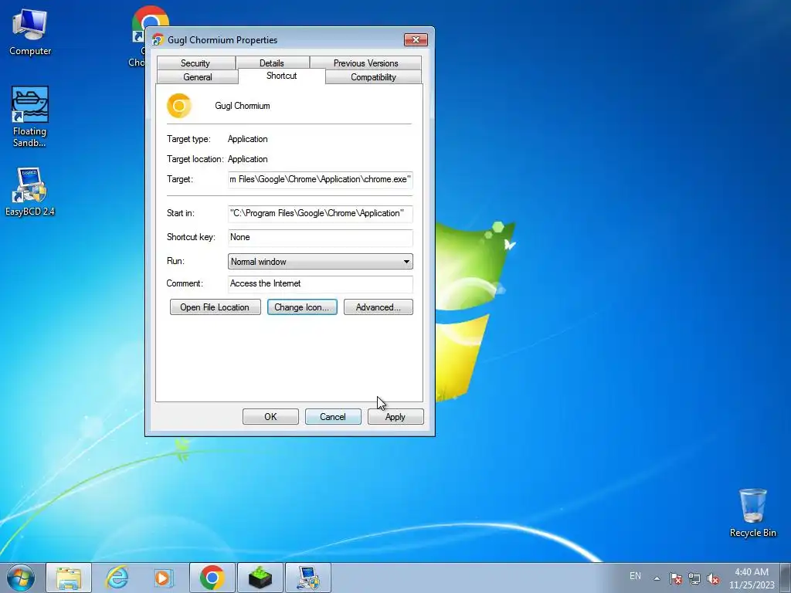
Task: Open the clock showing 4:40 AM
Action: pos(751,578)
